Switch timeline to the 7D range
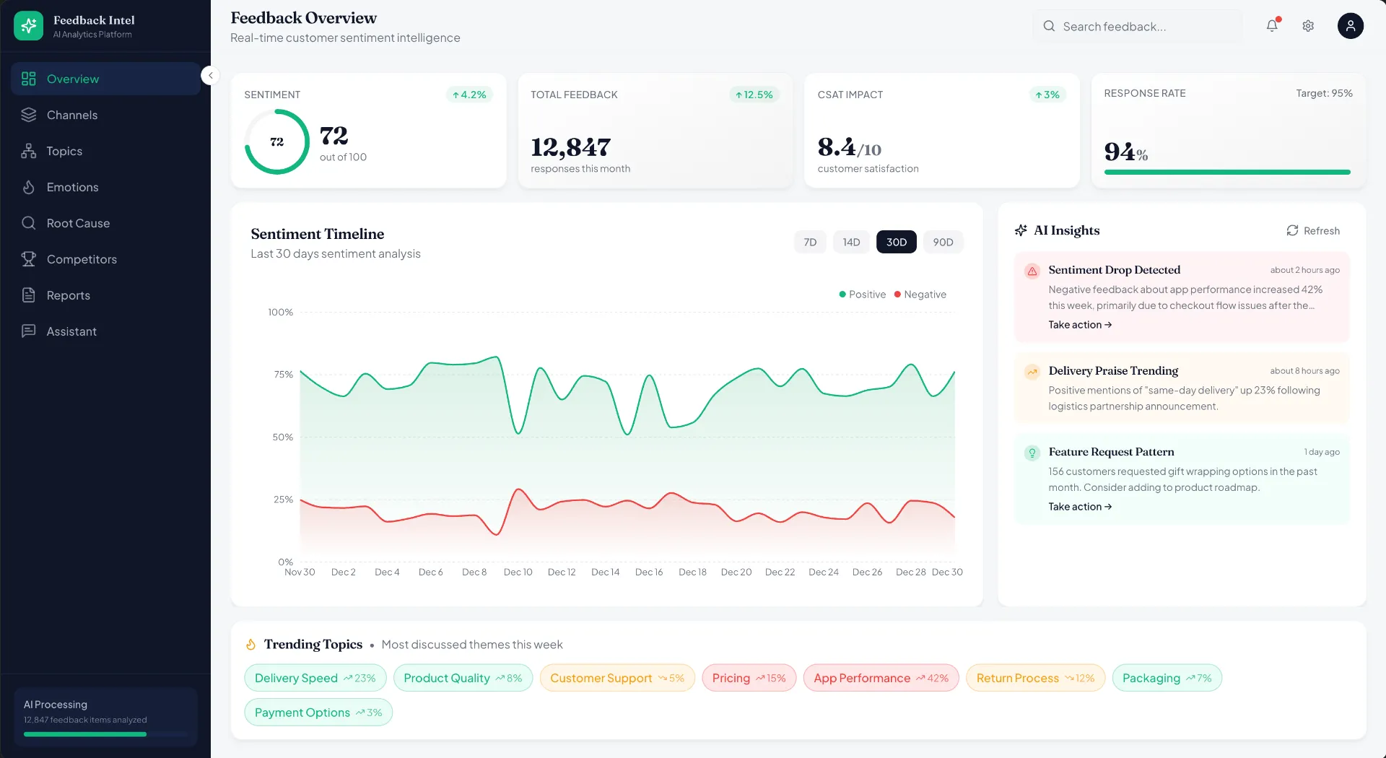Image resolution: width=1386 pixels, height=758 pixels. pos(809,242)
